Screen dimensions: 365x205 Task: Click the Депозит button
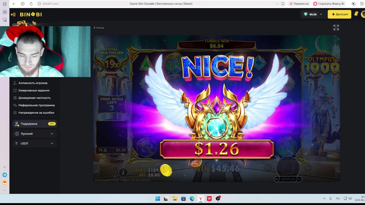coord(339,14)
